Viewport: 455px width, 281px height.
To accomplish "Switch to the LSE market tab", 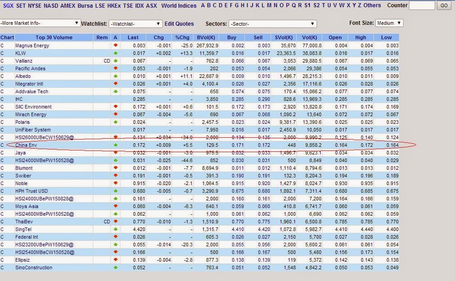I will coord(100,5).
